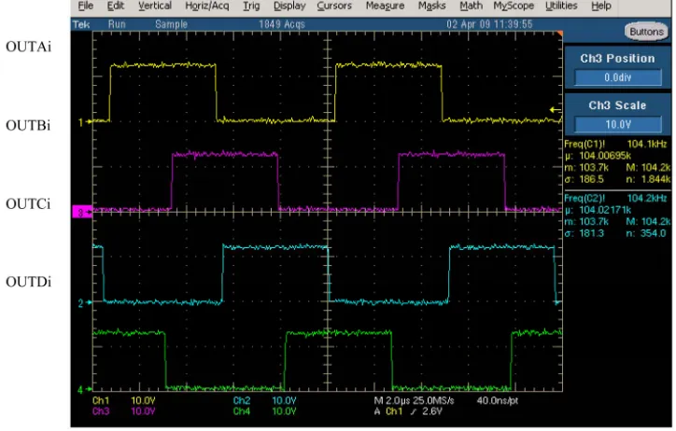Click the date and time readout

tap(489, 24)
